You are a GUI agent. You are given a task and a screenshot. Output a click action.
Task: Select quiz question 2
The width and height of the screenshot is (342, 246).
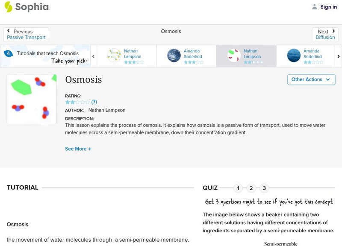251,188
